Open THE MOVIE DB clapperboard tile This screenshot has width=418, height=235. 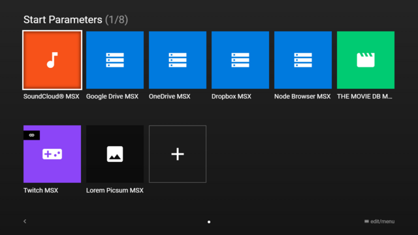point(366,60)
